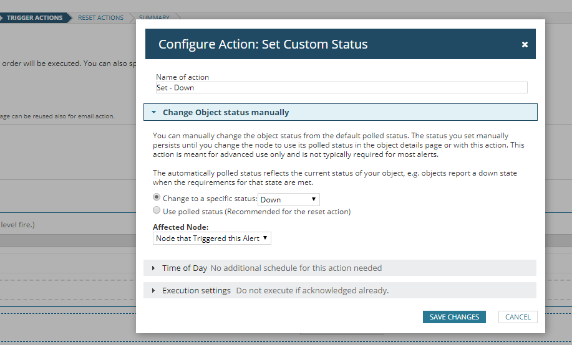This screenshot has width=572, height=345.
Task: Click the Save Changes button
Action: point(454,317)
